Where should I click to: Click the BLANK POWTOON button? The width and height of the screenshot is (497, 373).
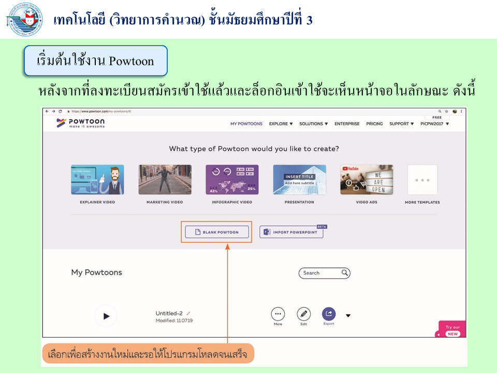pos(217,232)
